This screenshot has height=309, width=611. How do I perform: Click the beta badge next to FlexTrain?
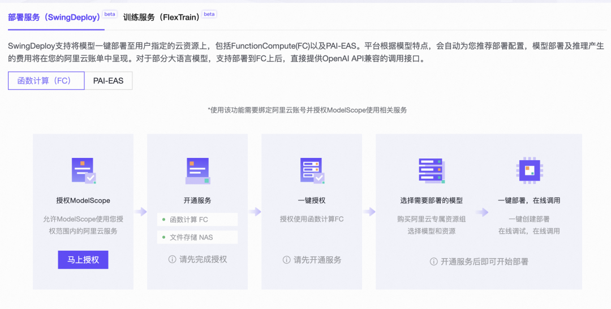(x=209, y=14)
